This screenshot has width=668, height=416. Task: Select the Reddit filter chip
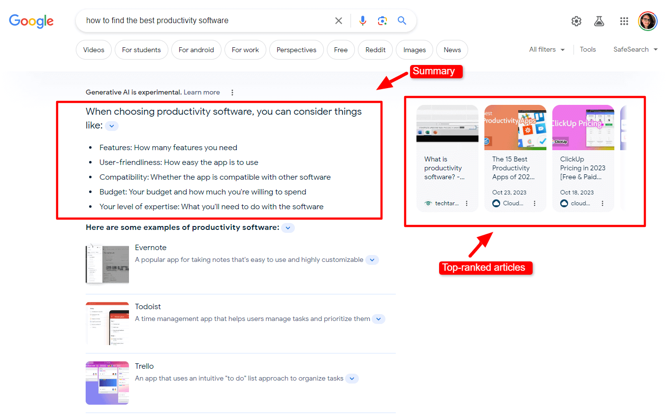pyautogui.click(x=376, y=50)
